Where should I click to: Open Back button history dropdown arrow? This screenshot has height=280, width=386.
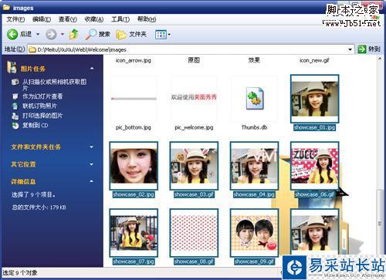(x=38, y=34)
